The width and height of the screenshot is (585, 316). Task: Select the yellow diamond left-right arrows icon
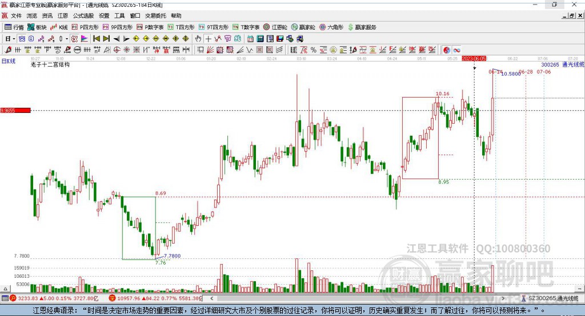pos(156,39)
